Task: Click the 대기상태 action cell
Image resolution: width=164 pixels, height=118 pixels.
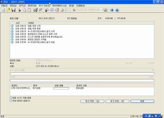Action: pyautogui.click(x=36, y=88)
